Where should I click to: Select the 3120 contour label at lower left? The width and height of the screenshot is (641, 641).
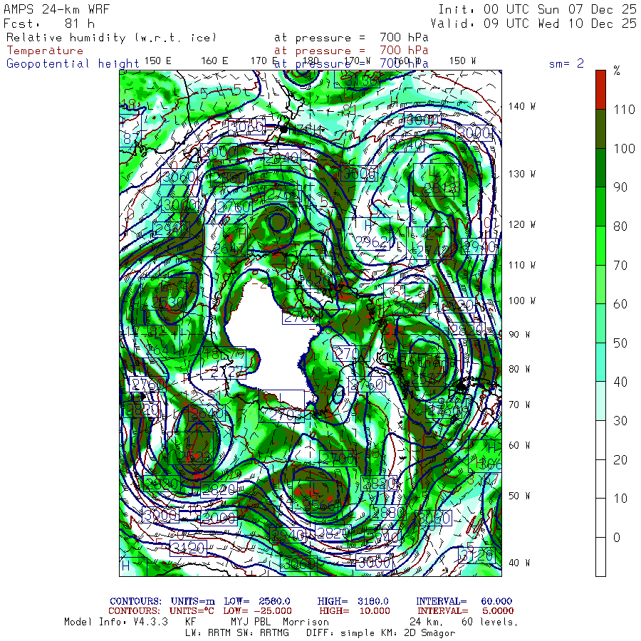coord(189,548)
